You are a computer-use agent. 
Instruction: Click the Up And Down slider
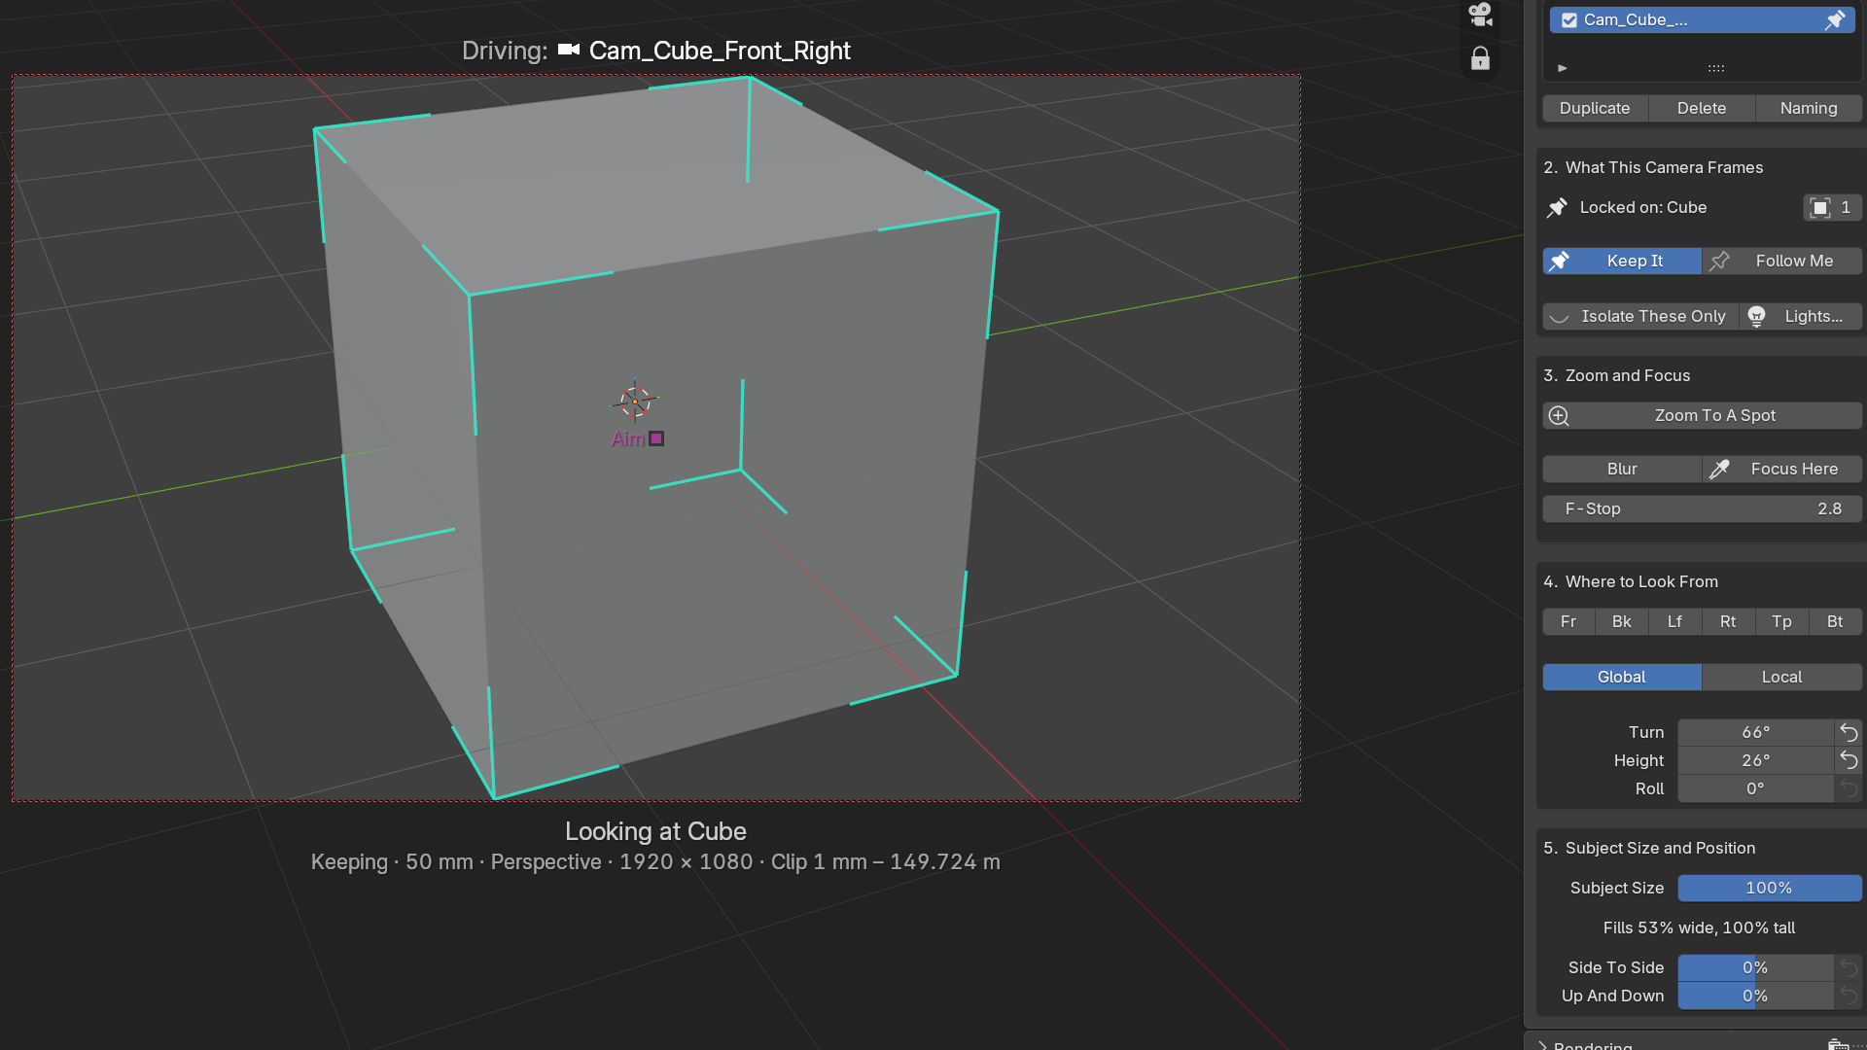click(1756, 996)
